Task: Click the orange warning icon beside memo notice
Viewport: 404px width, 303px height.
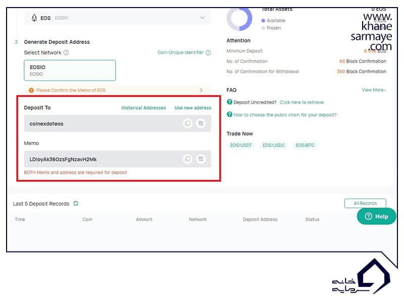Action: click(31, 90)
